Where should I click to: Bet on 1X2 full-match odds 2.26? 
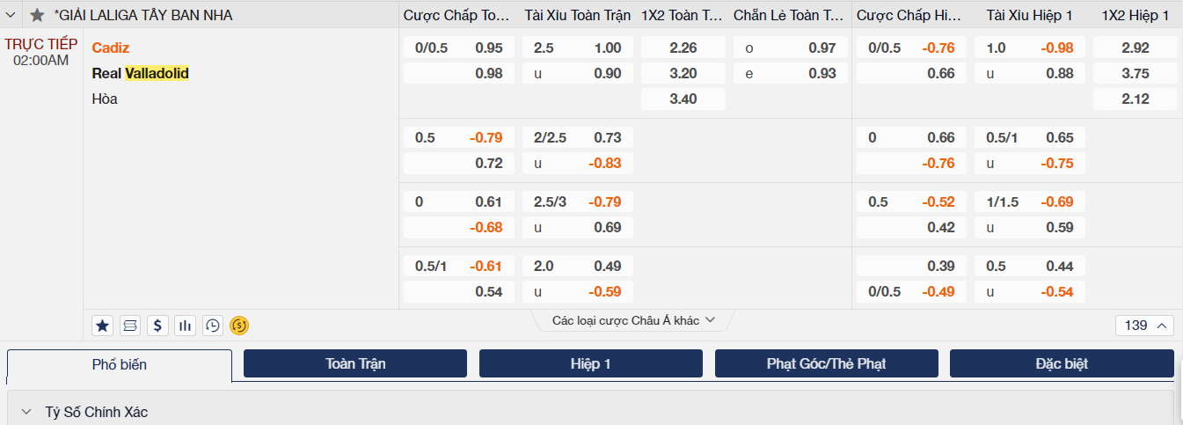[x=683, y=48]
